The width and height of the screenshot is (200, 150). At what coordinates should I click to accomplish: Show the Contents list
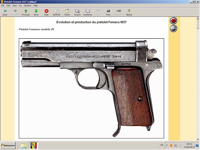pos(88,12)
